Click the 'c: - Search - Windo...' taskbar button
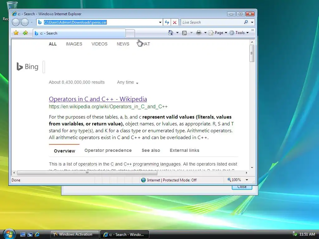The width and height of the screenshot is (319, 239). point(125,235)
